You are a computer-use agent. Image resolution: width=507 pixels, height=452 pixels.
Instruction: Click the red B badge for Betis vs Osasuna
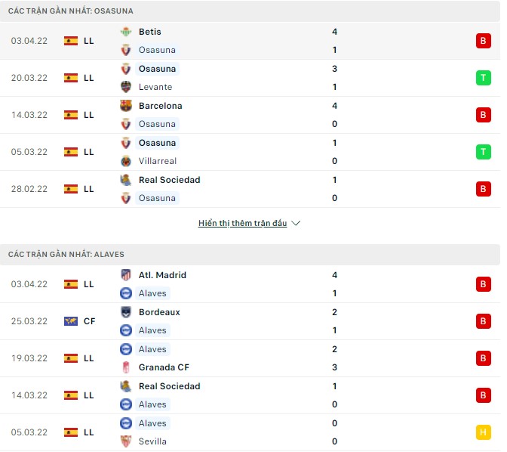(483, 41)
